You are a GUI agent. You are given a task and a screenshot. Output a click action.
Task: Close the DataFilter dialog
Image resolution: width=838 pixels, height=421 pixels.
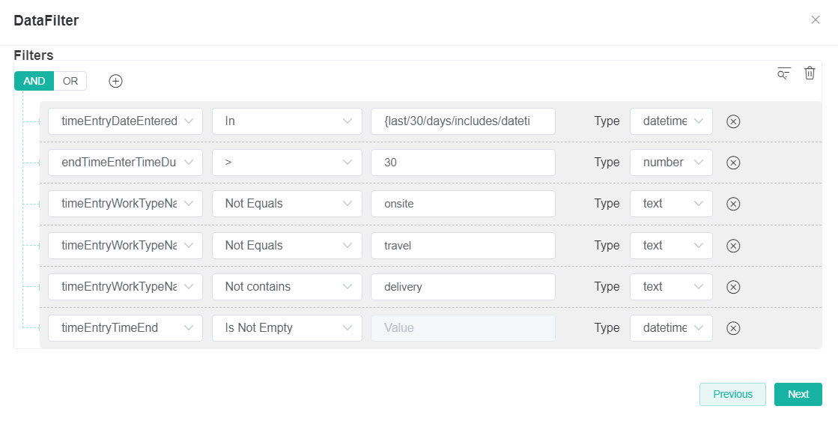(815, 20)
